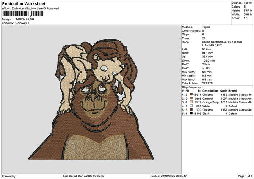Select the Colors value '5' in header

click(x=245, y=7)
